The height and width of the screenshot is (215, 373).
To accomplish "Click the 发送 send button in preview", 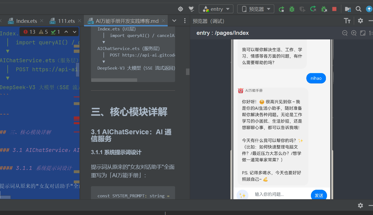I will pyautogui.click(x=319, y=195).
